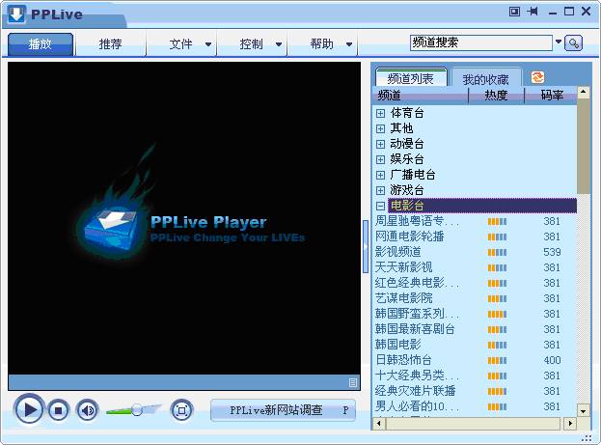Screen dimensions: 601x445
Task: Open the 帮助 menu
Action: pos(322,44)
